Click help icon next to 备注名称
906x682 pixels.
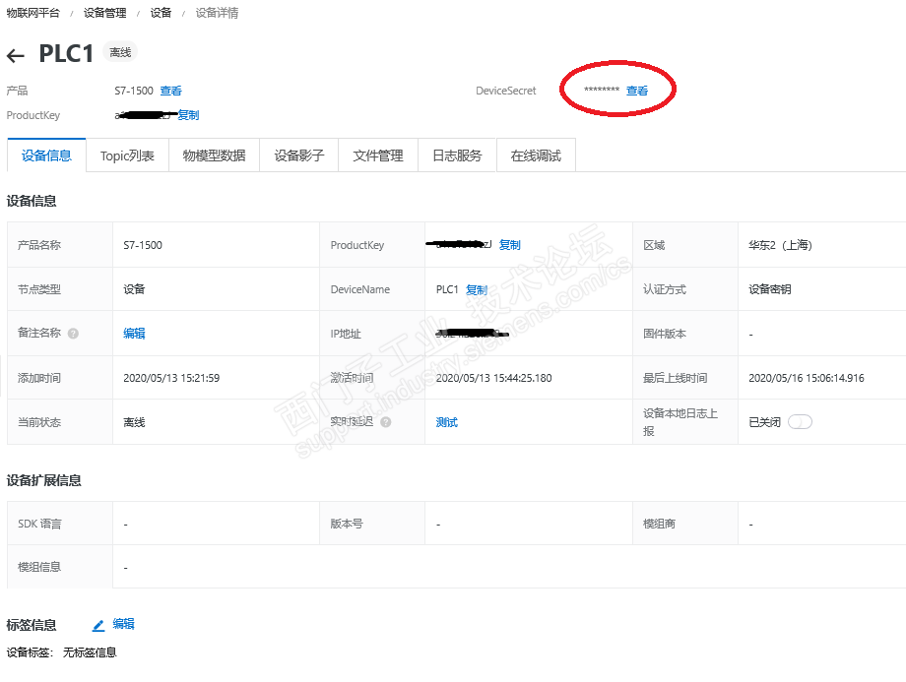(73, 334)
